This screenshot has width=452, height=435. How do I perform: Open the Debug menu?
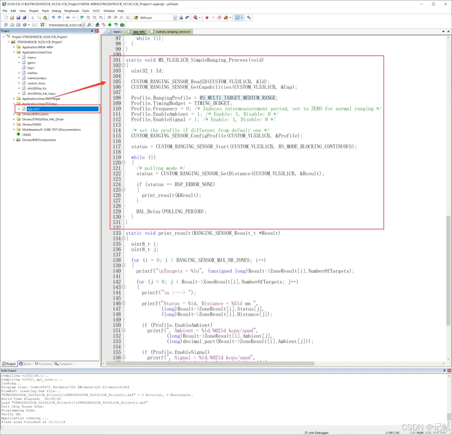(x=57, y=11)
